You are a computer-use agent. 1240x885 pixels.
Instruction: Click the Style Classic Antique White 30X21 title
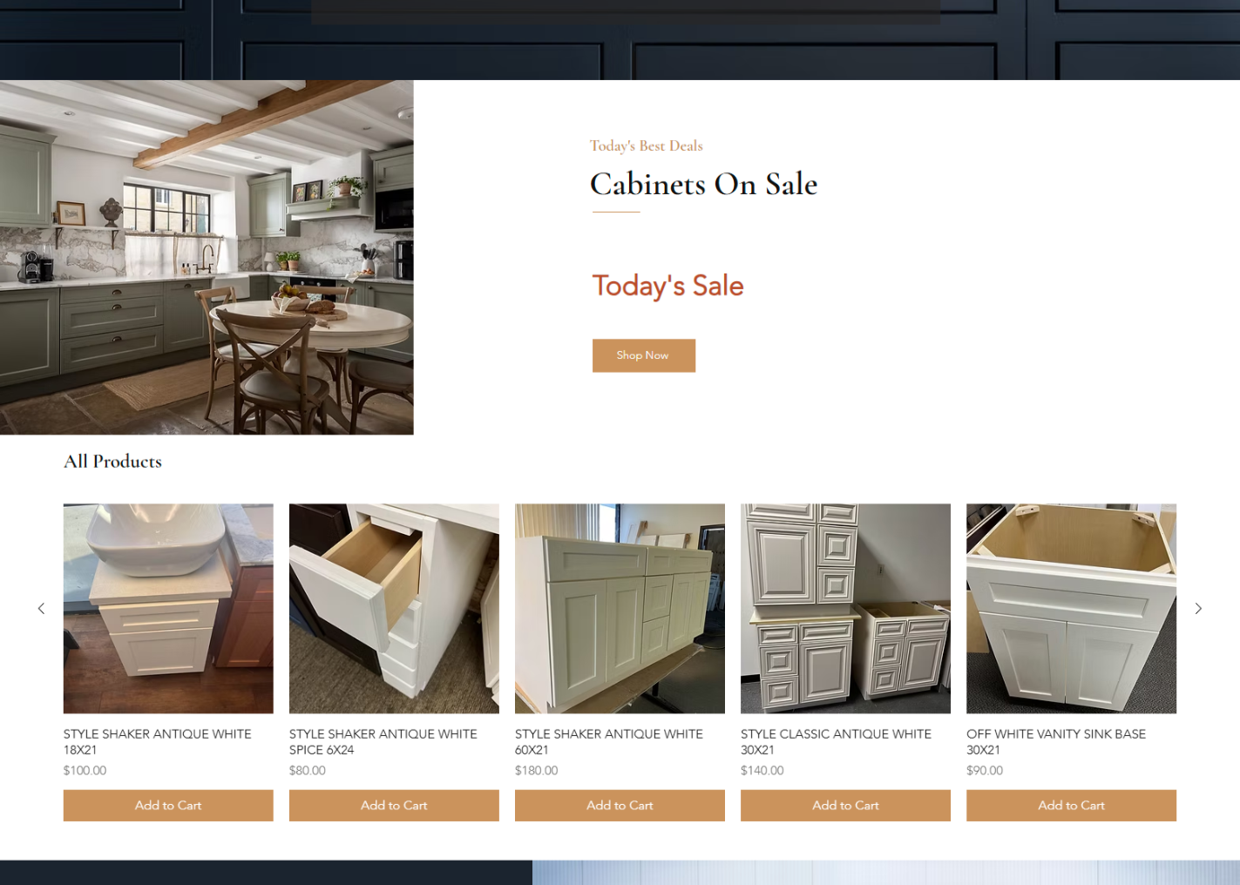837,742
